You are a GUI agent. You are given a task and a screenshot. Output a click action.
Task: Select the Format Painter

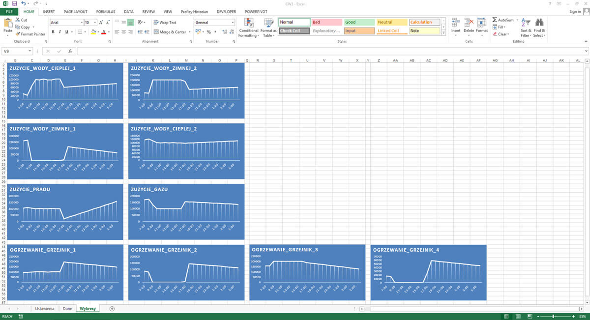coord(30,34)
